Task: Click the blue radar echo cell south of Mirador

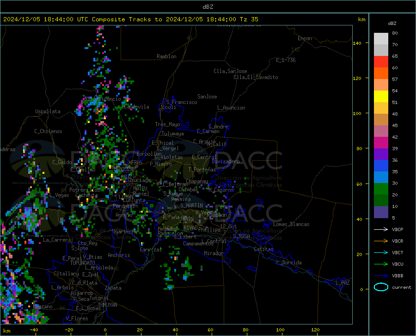Action: coord(185,278)
